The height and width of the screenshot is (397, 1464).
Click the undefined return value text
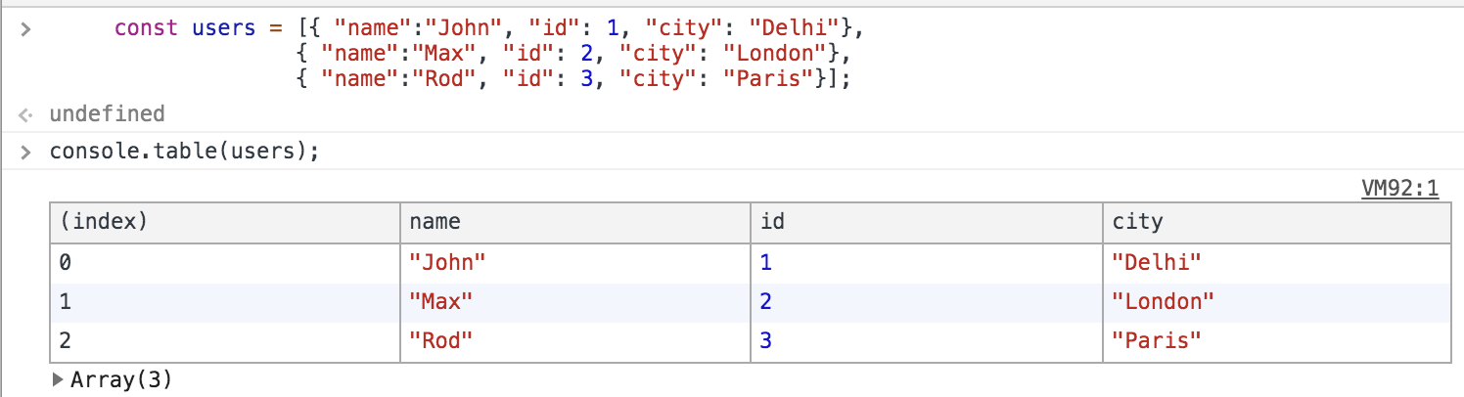click(107, 114)
